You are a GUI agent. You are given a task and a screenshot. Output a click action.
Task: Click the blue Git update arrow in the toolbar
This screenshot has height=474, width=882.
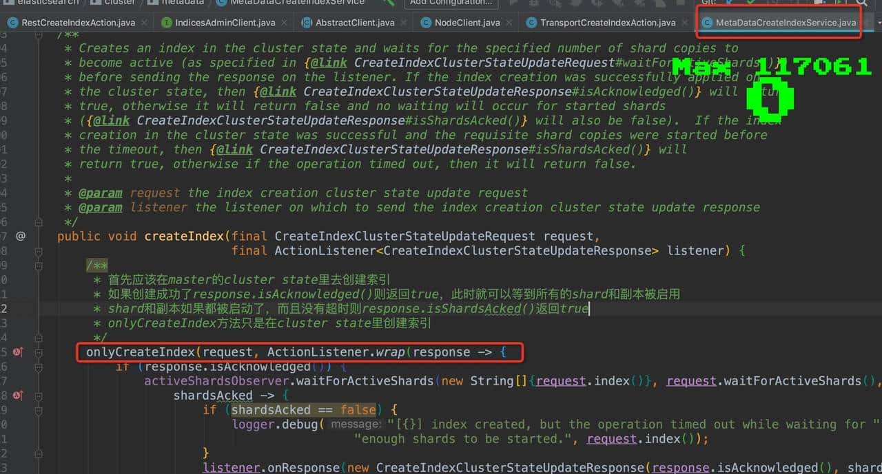pos(729,2)
